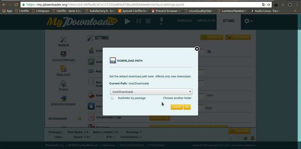Open the JDownloader.org footer link
This screenshot has height=149, width=301.
click(54, 145)
